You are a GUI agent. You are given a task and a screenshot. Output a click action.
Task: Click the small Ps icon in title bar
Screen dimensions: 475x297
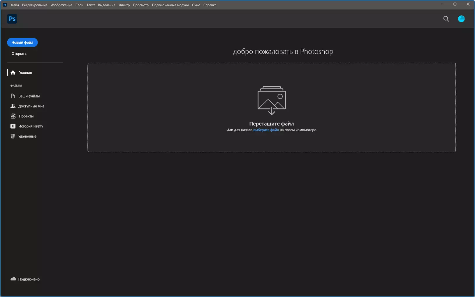click(x=5, y=5)
